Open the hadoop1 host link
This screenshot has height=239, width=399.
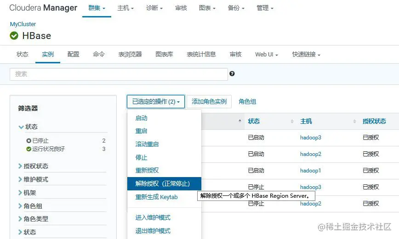coord(310,171)
